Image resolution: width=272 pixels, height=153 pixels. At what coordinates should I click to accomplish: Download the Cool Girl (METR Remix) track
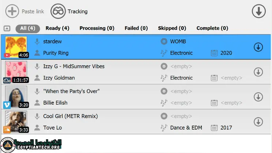(258, 122)
